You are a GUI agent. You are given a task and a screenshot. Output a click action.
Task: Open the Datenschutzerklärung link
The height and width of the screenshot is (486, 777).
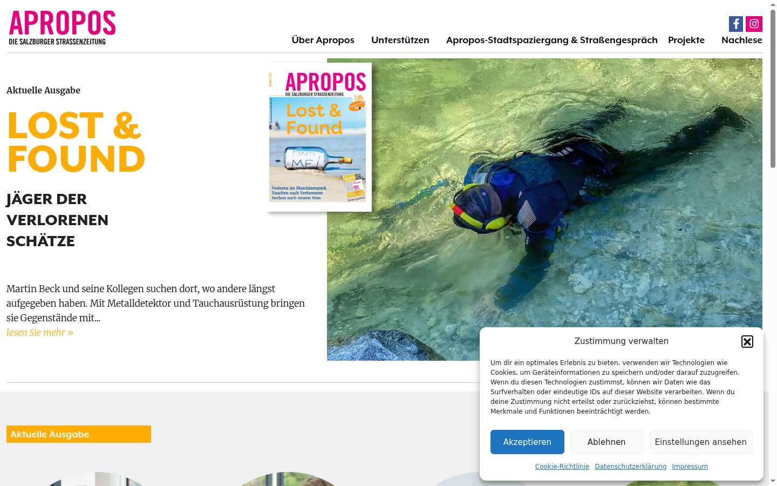[x=631, y=467]
